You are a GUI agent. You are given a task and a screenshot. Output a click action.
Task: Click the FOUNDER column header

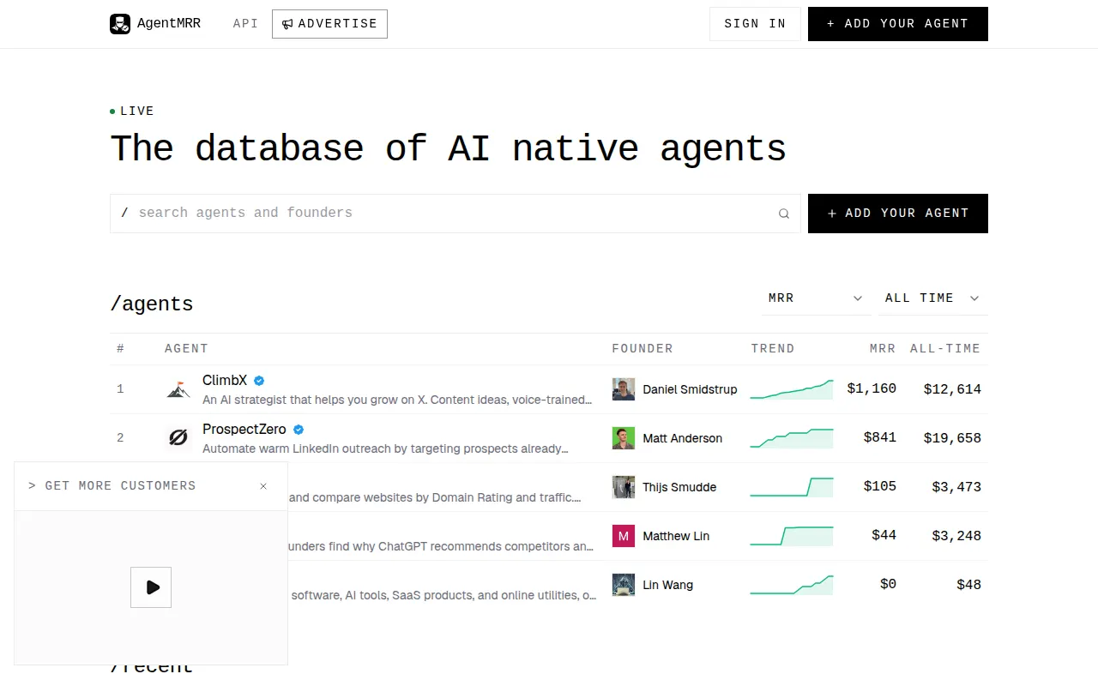[643, 349]
